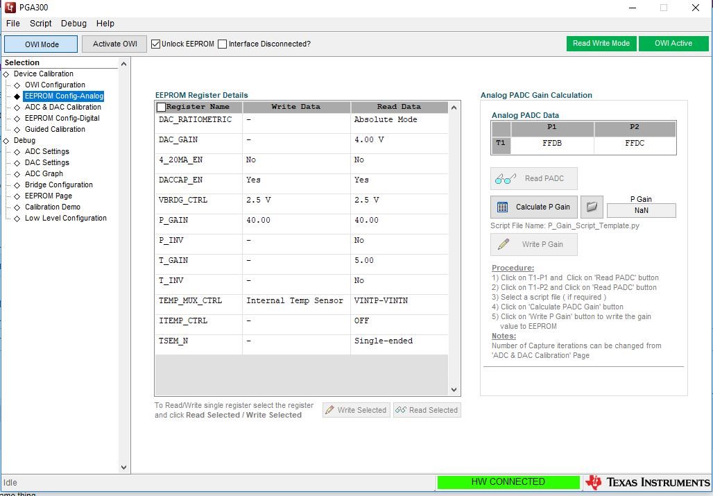Screen dimensions: 713x496
Task: Open the Help menu
Action: (x=105, y=24)
